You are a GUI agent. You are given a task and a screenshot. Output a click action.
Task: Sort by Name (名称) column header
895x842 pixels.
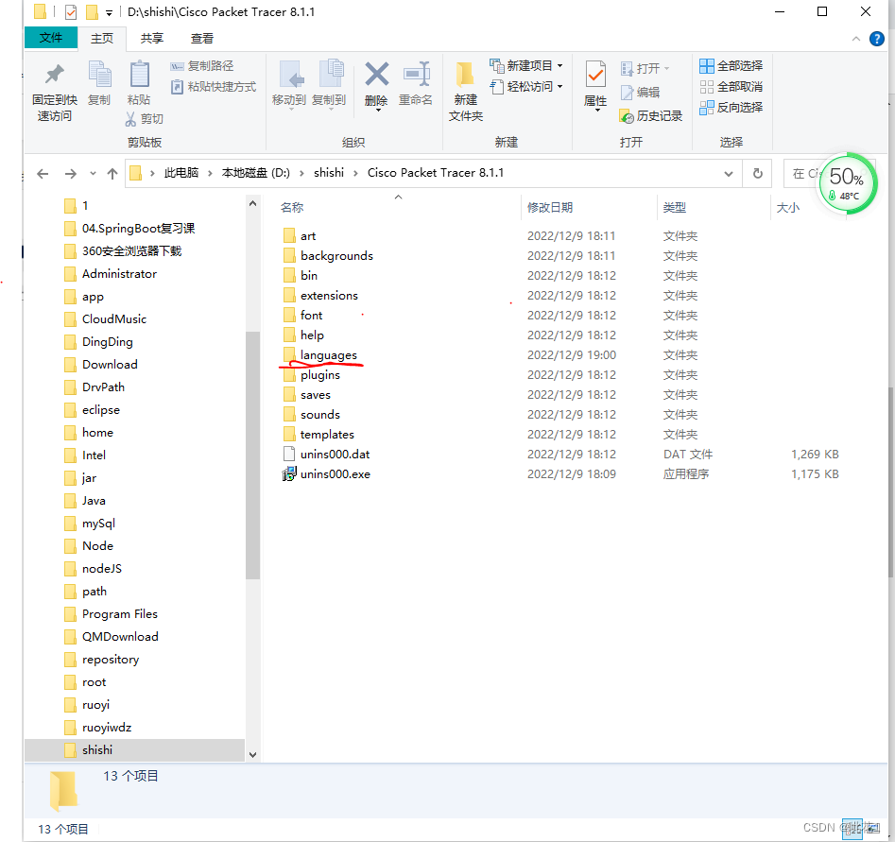[x=292, y=207]
